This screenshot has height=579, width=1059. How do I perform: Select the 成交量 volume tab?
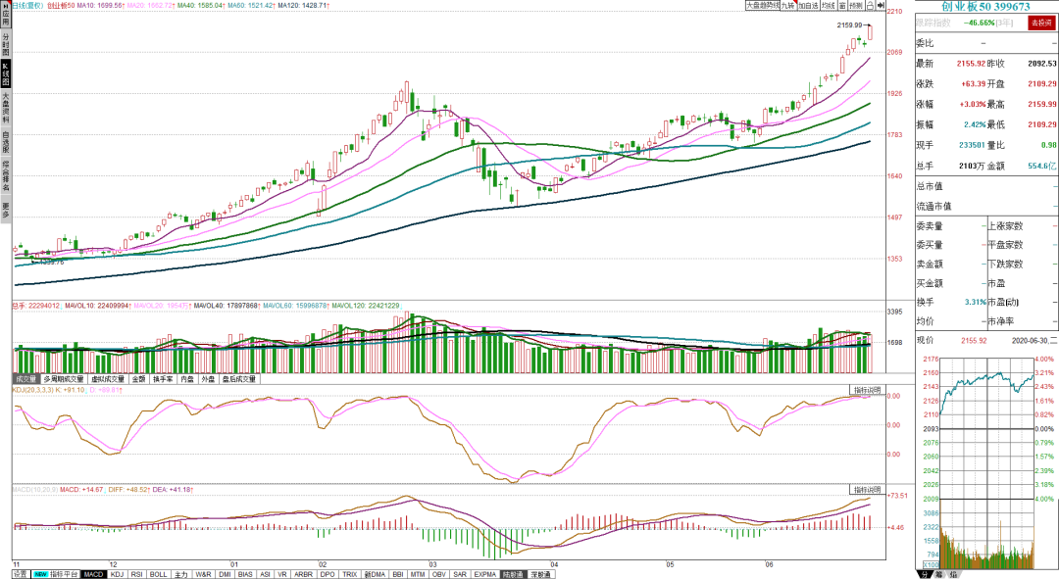tap(26, 379)
